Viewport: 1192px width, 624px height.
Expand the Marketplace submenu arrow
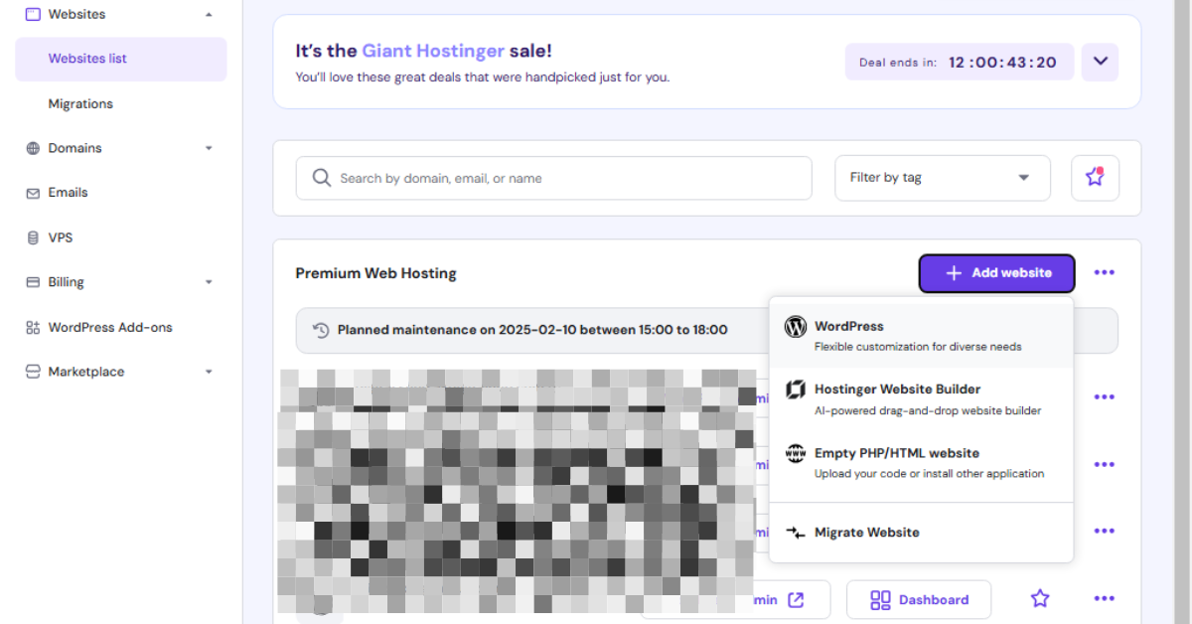tap(209, 372)
